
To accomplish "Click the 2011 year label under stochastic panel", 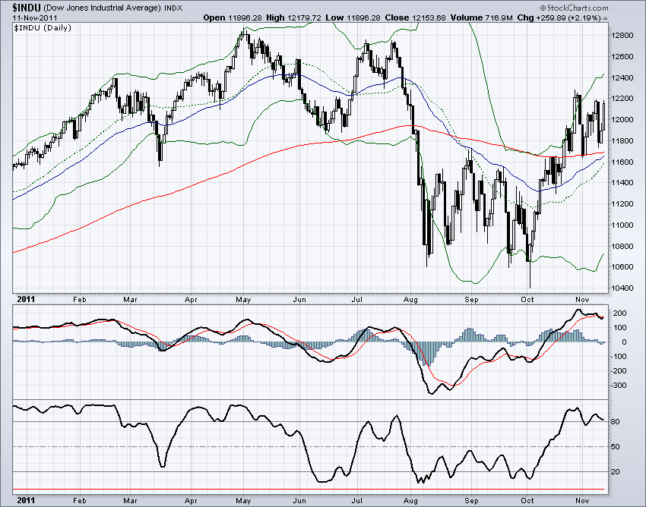I will 26,501.
